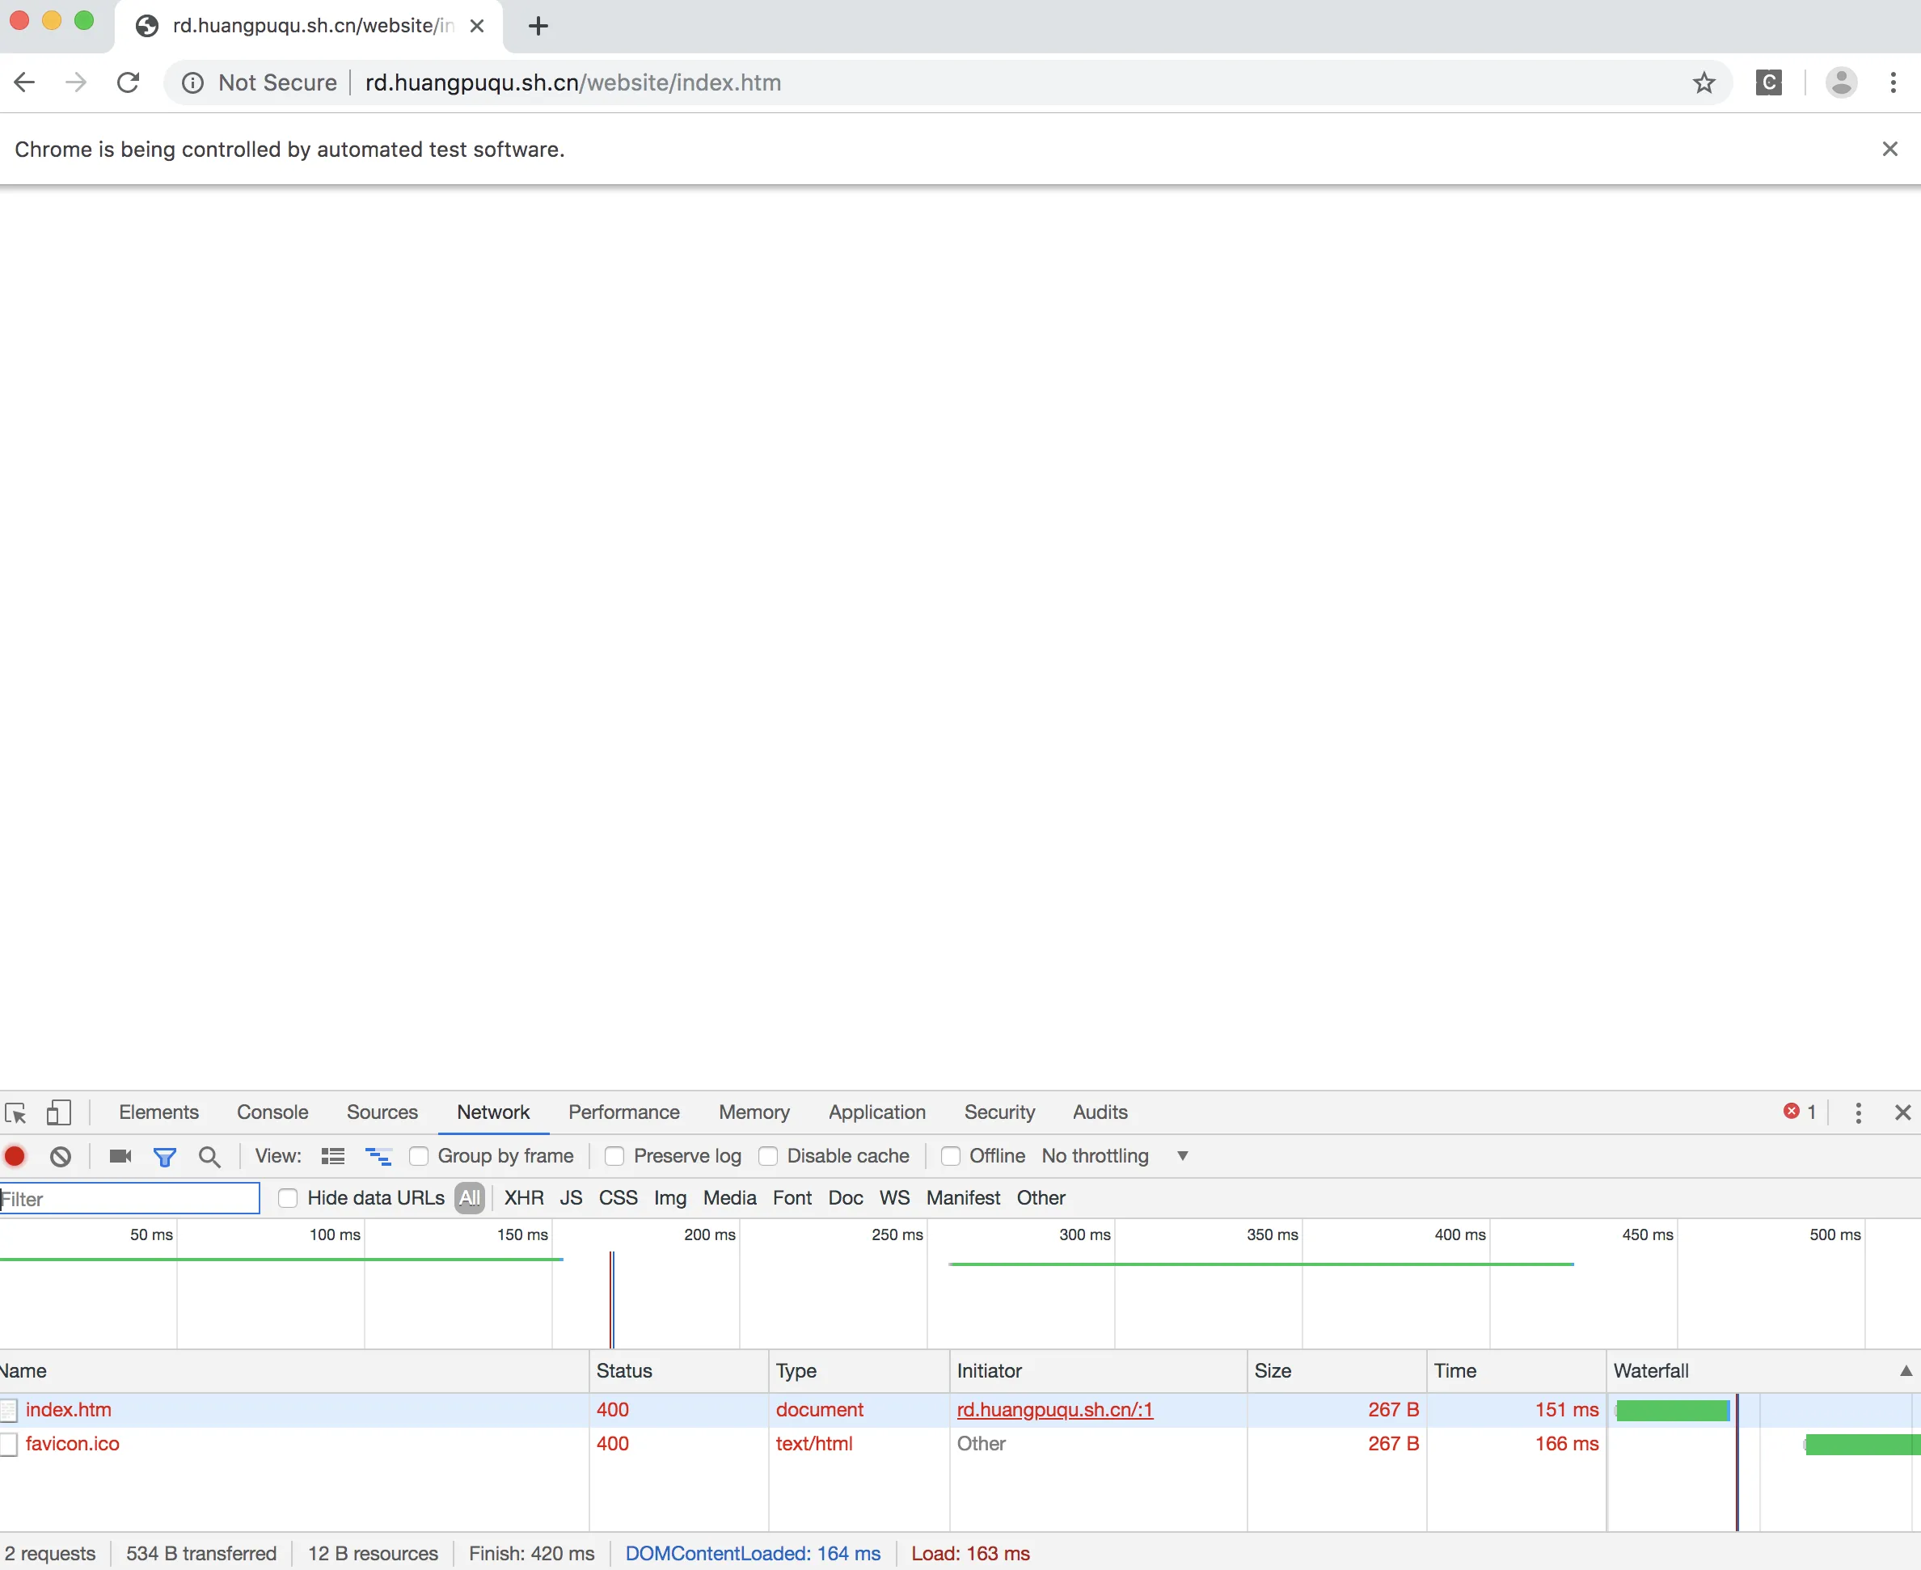Filter requests by XHR type
The height and width of the screenshot is (1570, 1921).
(x=524, y=1197)
